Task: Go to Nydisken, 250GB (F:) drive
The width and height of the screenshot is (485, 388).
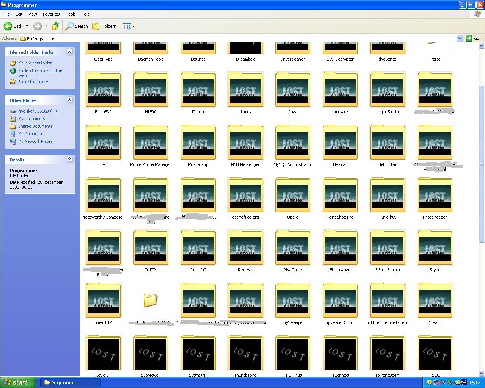Action: [38, 111]
